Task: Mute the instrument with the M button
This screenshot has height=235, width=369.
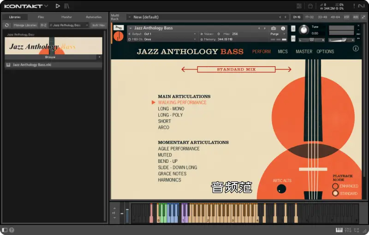Action: point(293,40)
